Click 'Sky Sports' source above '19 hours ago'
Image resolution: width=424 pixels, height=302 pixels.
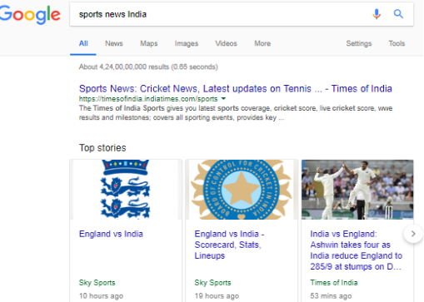pyautogui.click(x=212, y=283)
